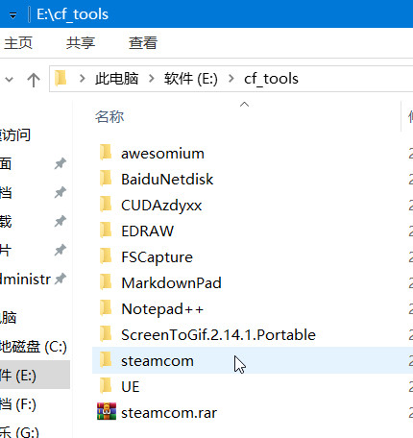Click the pin icon beside Administrator entry

point(61,279)
